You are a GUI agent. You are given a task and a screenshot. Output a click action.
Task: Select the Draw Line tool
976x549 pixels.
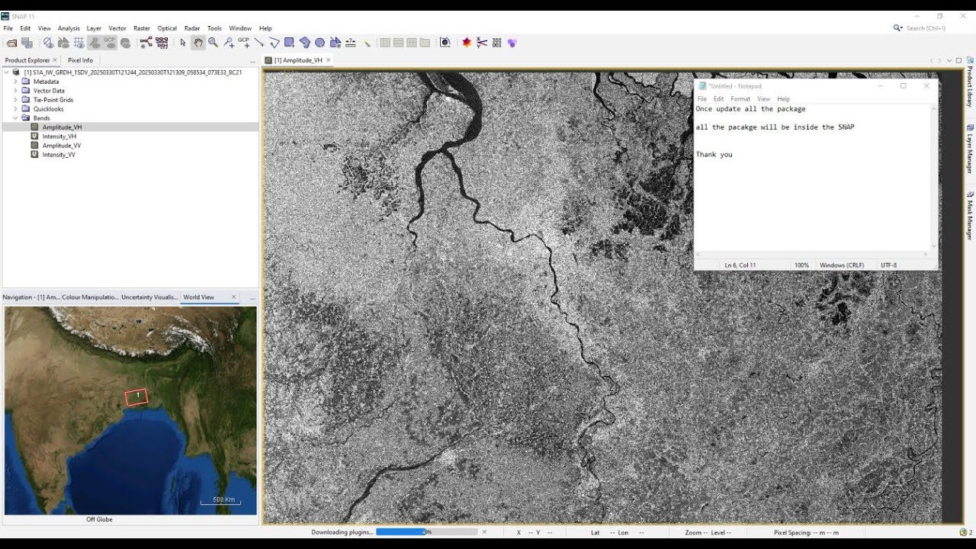coord(259,43)
